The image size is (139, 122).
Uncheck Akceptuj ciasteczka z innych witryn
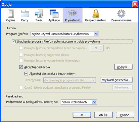tap(26, 73)
